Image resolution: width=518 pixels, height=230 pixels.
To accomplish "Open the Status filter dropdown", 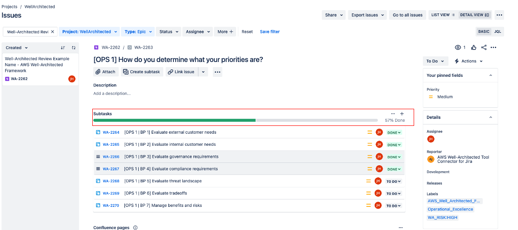I will 168,31.
